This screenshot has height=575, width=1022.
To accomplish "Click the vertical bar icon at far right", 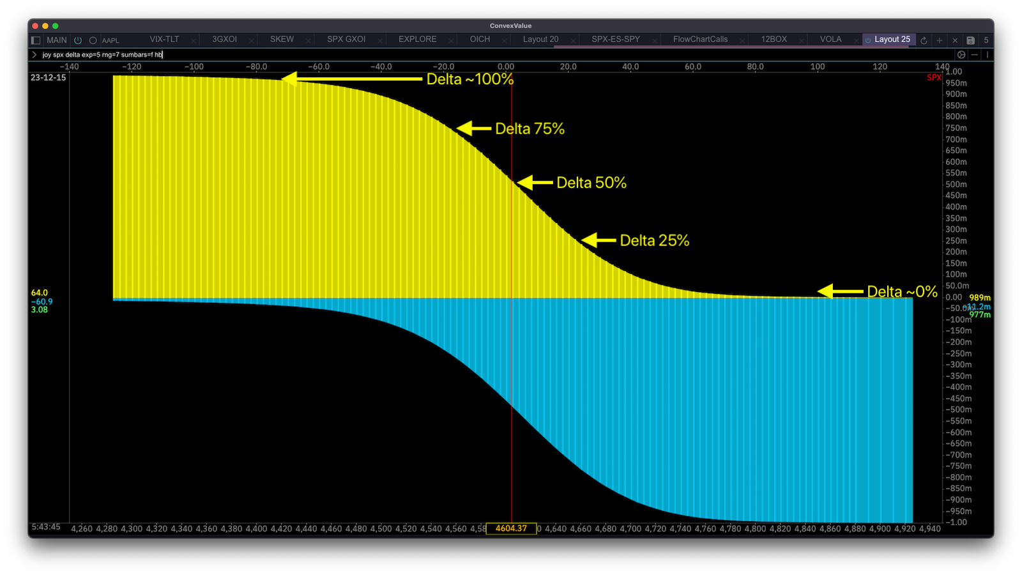I will pyautogui.click(x=987, y=55).
